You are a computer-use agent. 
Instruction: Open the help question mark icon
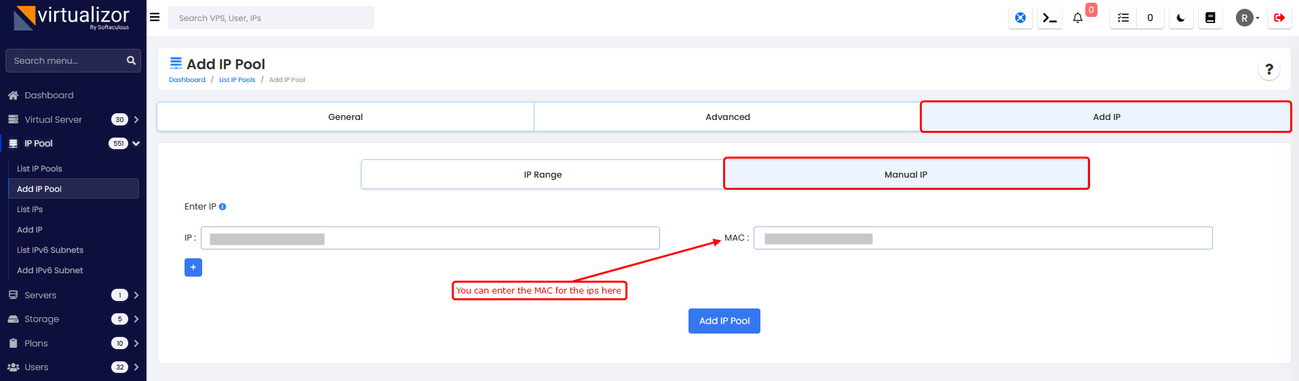pos(1268,69)
